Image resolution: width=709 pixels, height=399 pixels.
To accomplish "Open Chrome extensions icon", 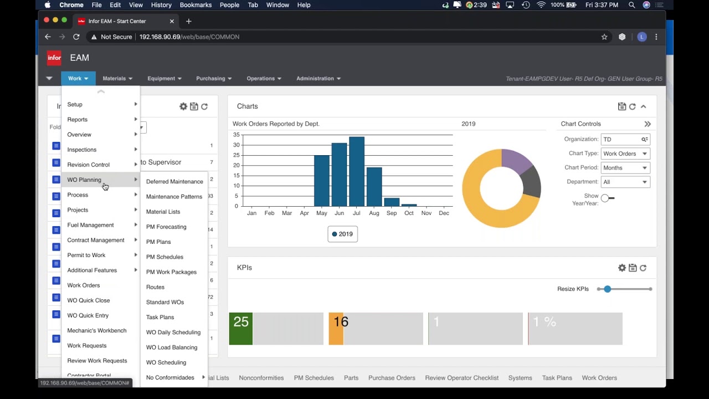I will click(x=622, y=37).
